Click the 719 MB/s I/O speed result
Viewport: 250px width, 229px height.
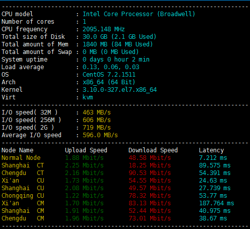pyautogui.click(x=97, y=128)
